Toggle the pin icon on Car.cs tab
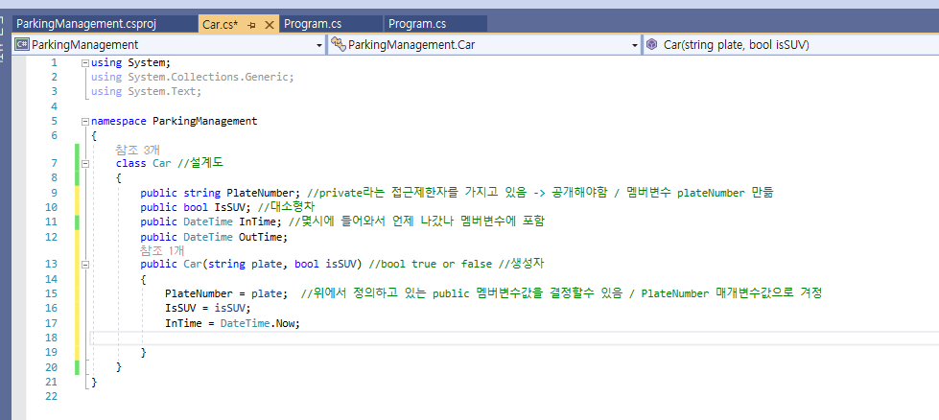 click(x=251, y=25)
